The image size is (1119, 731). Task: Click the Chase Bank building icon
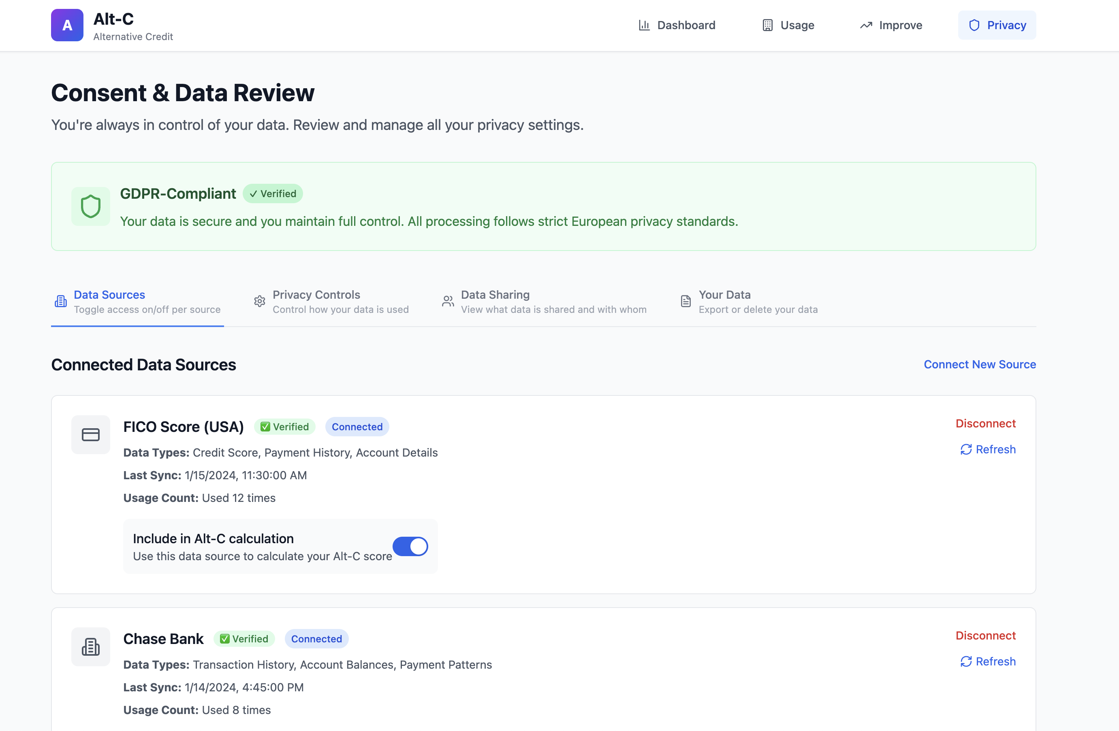(x=90, y=646)
